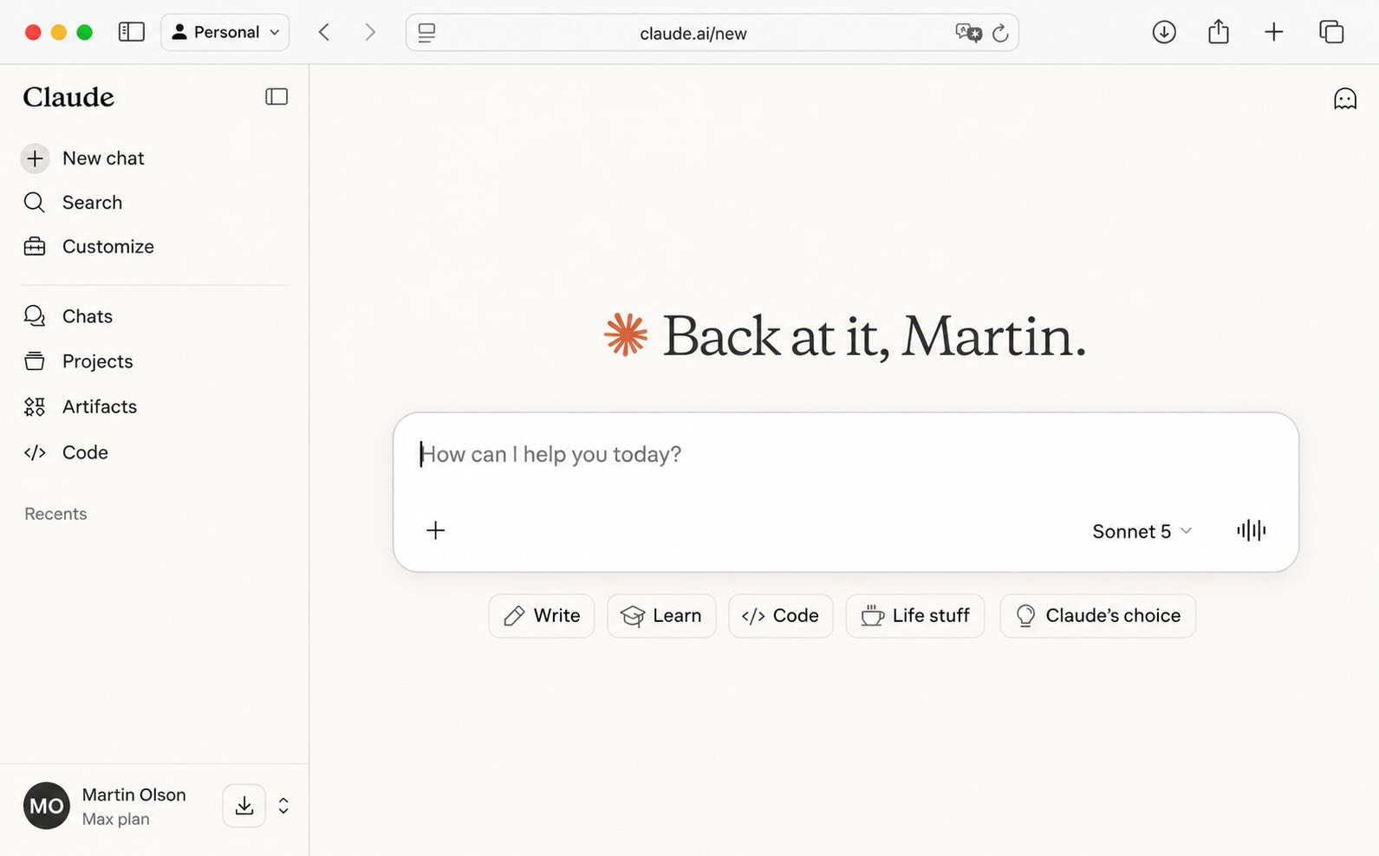Open the Personal profile dropdown in Safari
Viewport: 1379px width, 856px height.
[225, 32]
